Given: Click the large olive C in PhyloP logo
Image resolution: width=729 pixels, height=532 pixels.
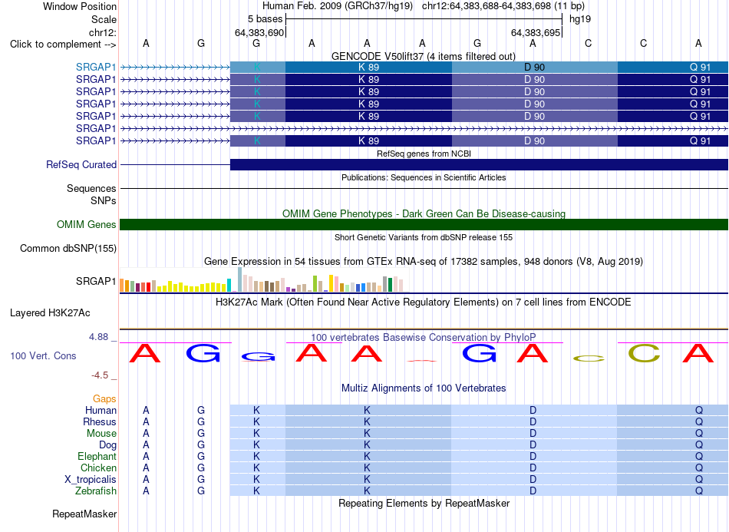Looking at the screenshot, I should click(644, 353).
